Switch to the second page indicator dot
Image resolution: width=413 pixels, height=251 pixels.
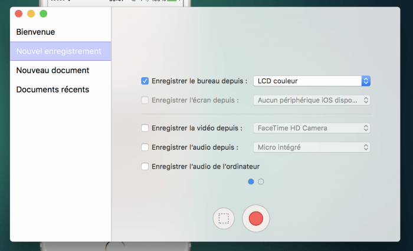pos(261,181)
